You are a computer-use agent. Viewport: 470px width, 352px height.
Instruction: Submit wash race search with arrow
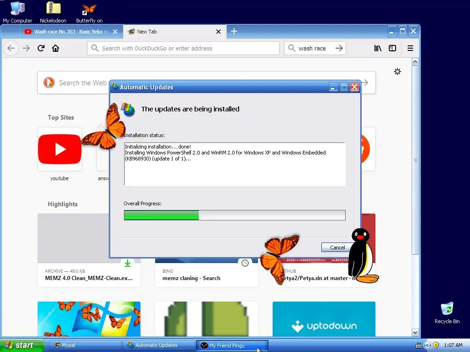(x=339, y=48)
